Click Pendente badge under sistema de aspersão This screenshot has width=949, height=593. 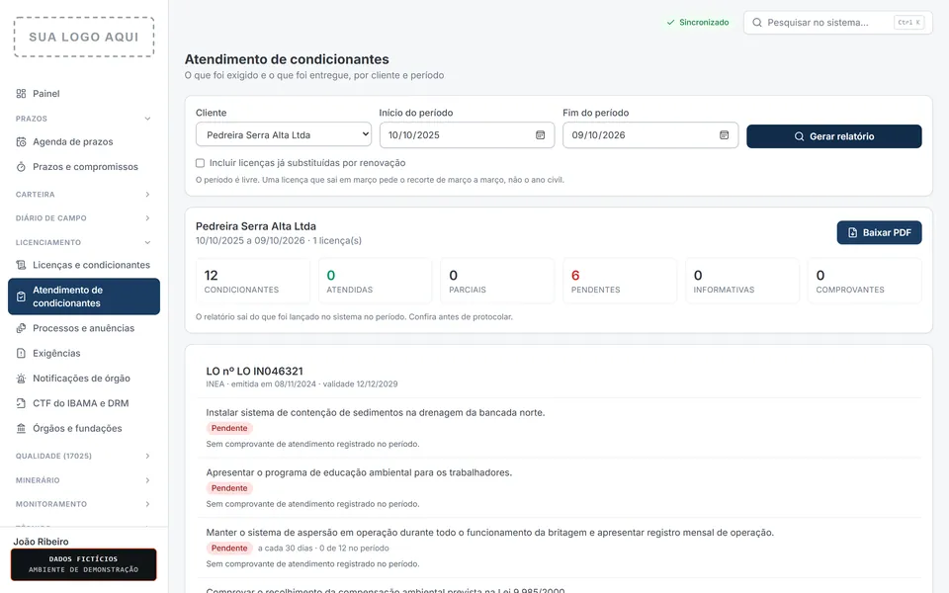(229, 548)
